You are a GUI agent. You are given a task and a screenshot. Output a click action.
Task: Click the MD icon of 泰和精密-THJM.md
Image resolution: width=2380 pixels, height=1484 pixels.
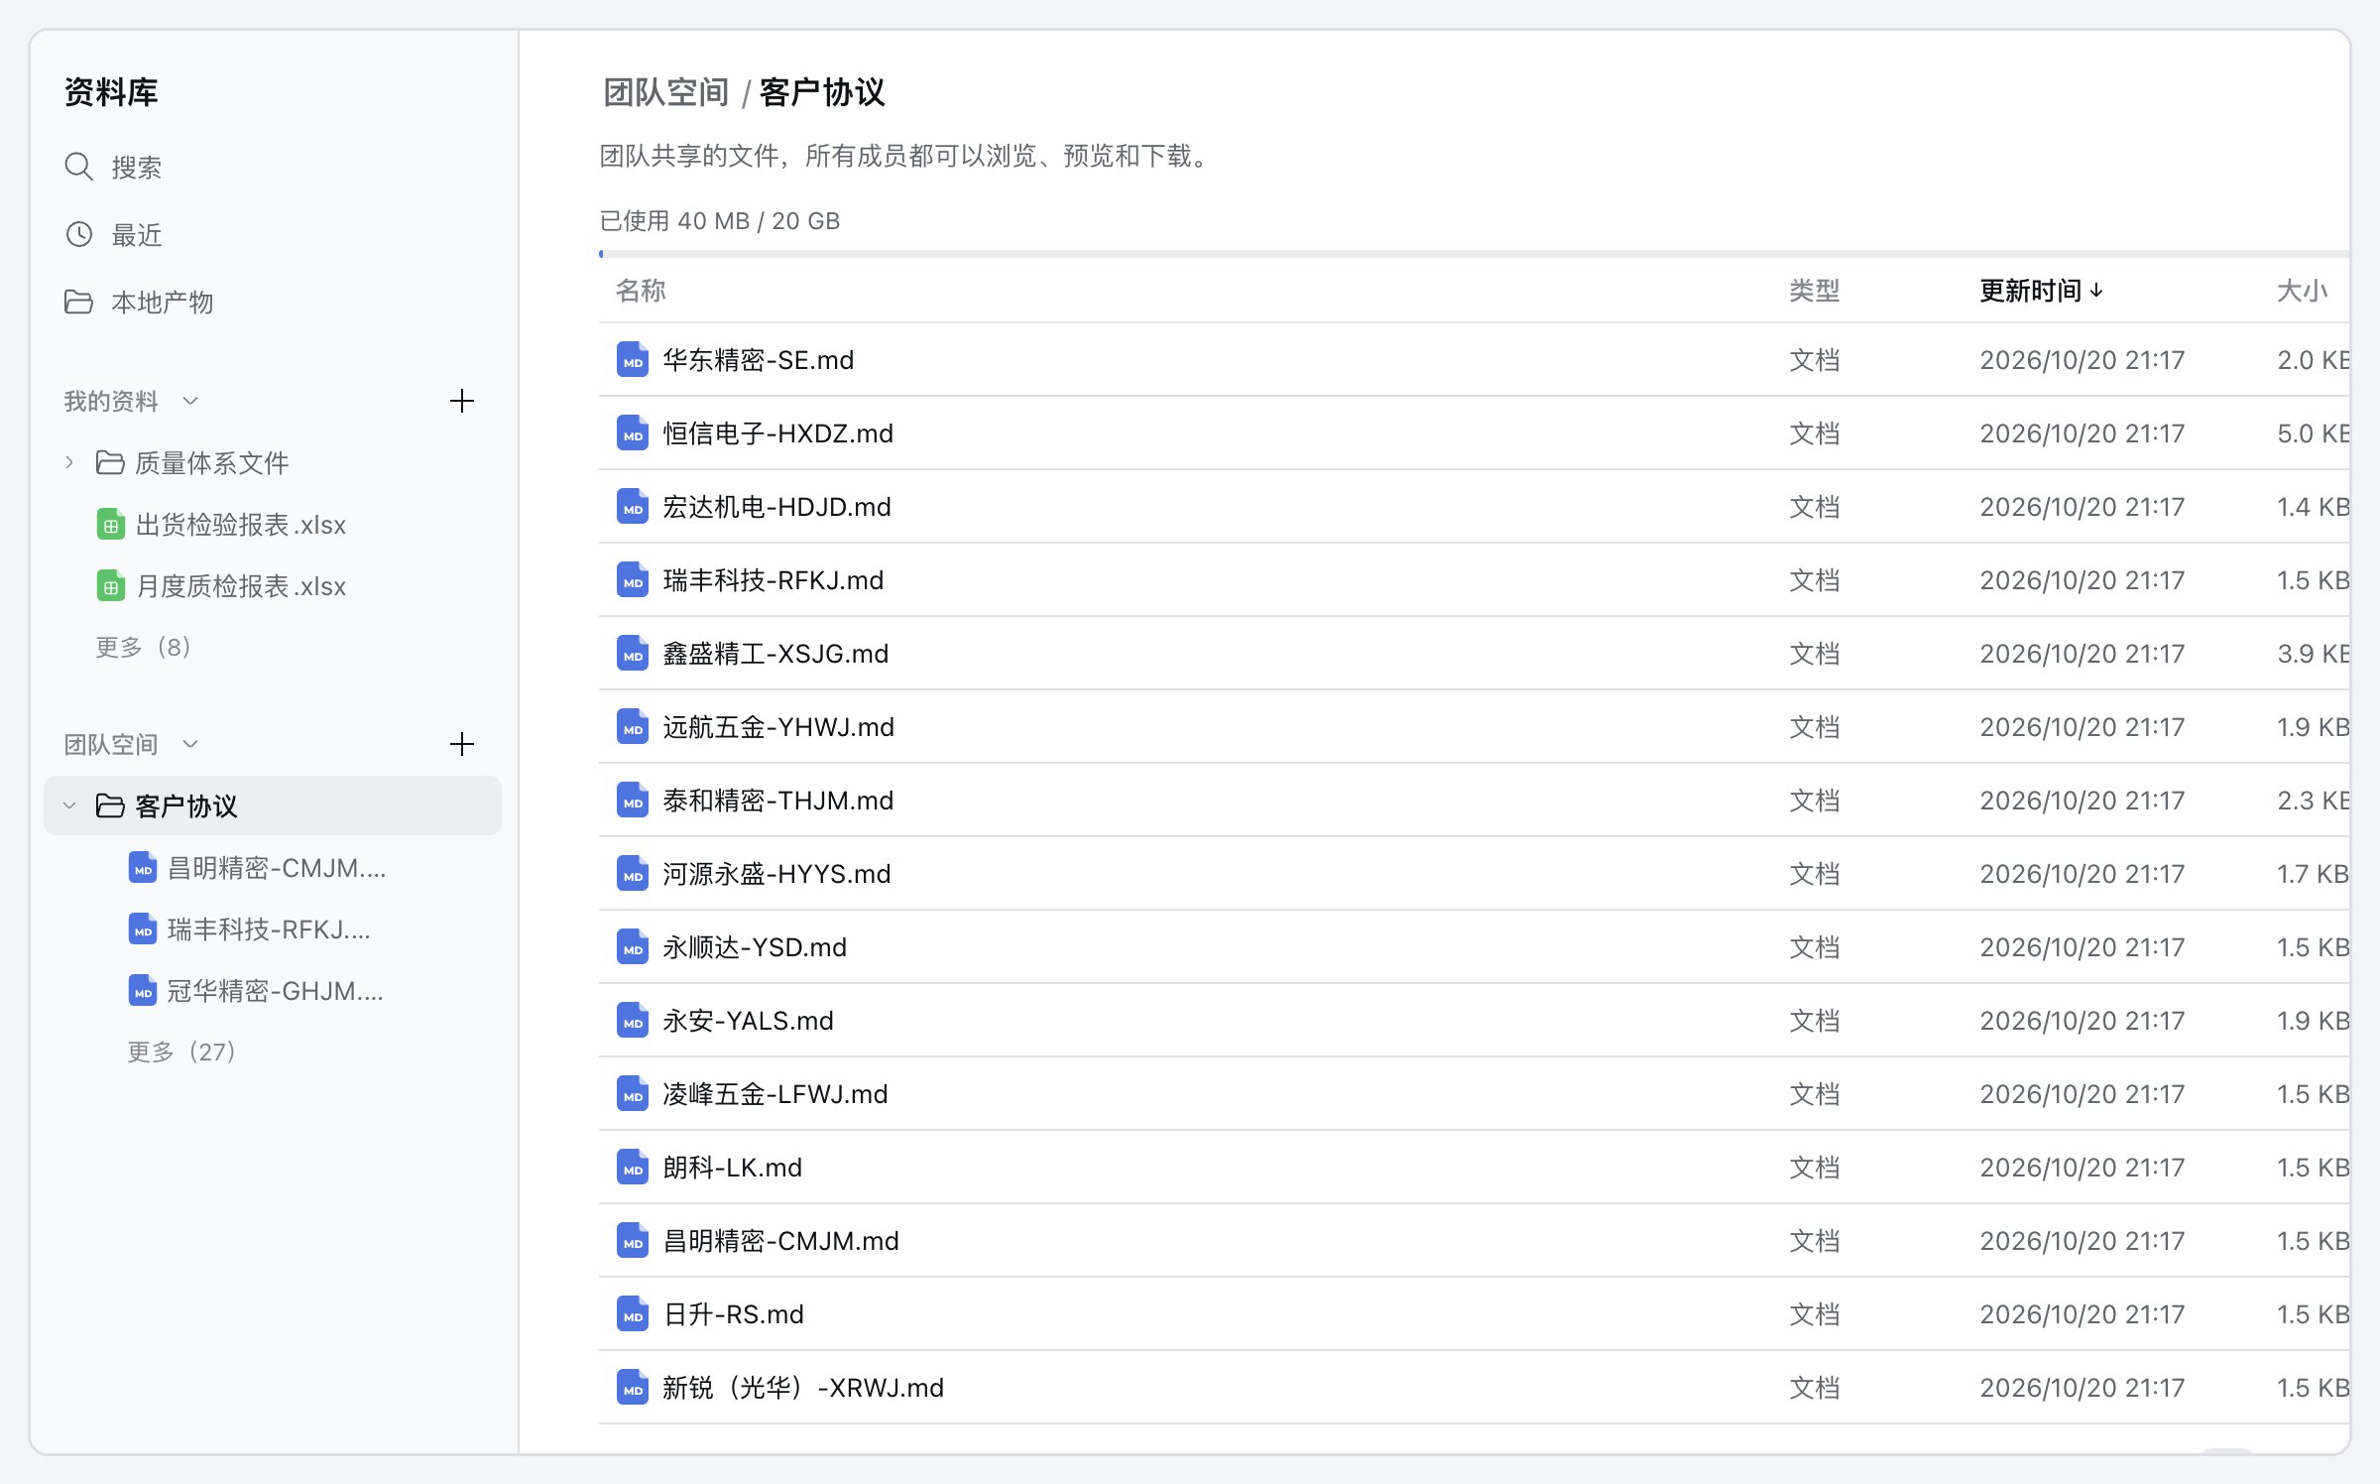pyautogui.click(x=633, y=800)
